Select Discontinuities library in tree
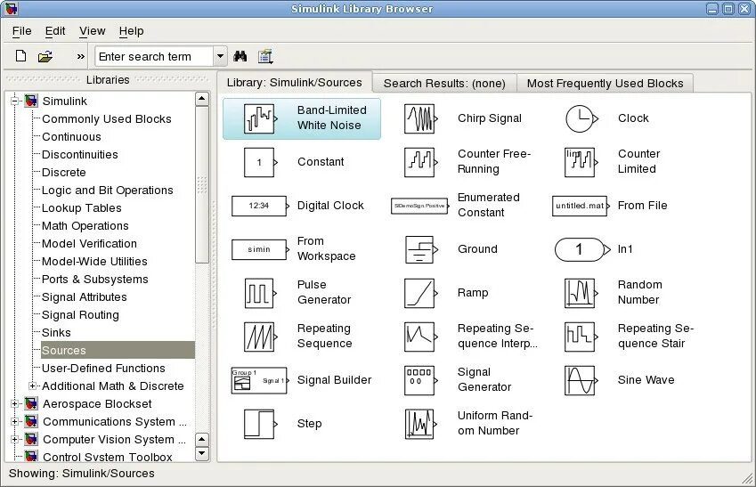Viewport: 756px width, 487px height. [79, 155]
